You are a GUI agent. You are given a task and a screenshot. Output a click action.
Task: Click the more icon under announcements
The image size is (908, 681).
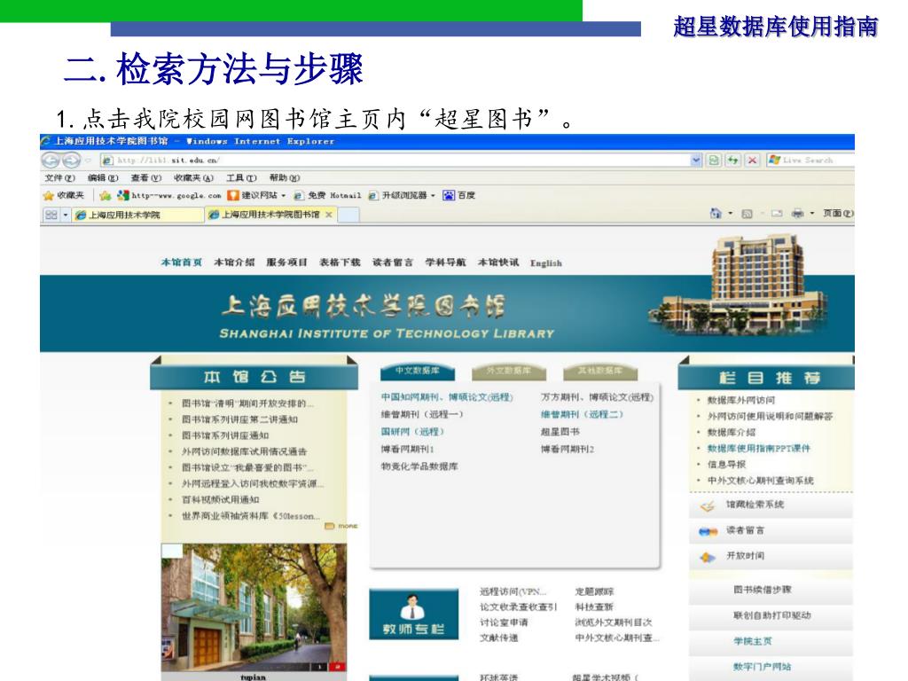pos(341,526)
